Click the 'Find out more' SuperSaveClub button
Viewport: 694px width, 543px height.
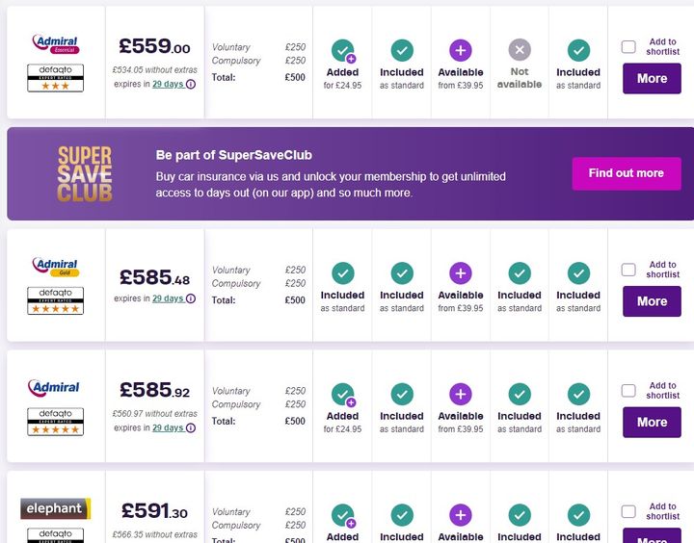tap(626, 173)
